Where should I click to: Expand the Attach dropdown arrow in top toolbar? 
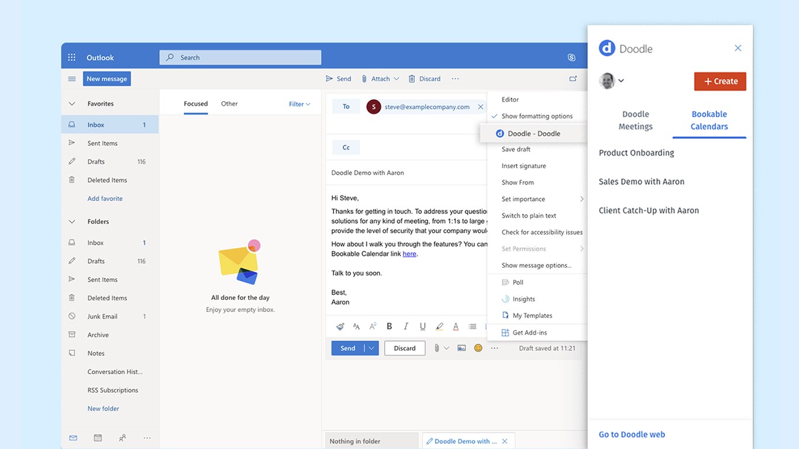tap(397, 79)
